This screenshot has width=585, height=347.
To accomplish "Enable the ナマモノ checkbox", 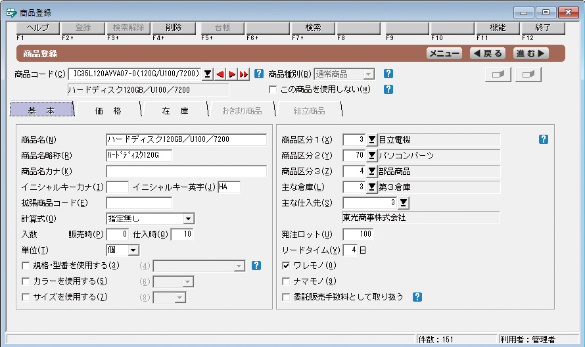I will tap(286, 281).
